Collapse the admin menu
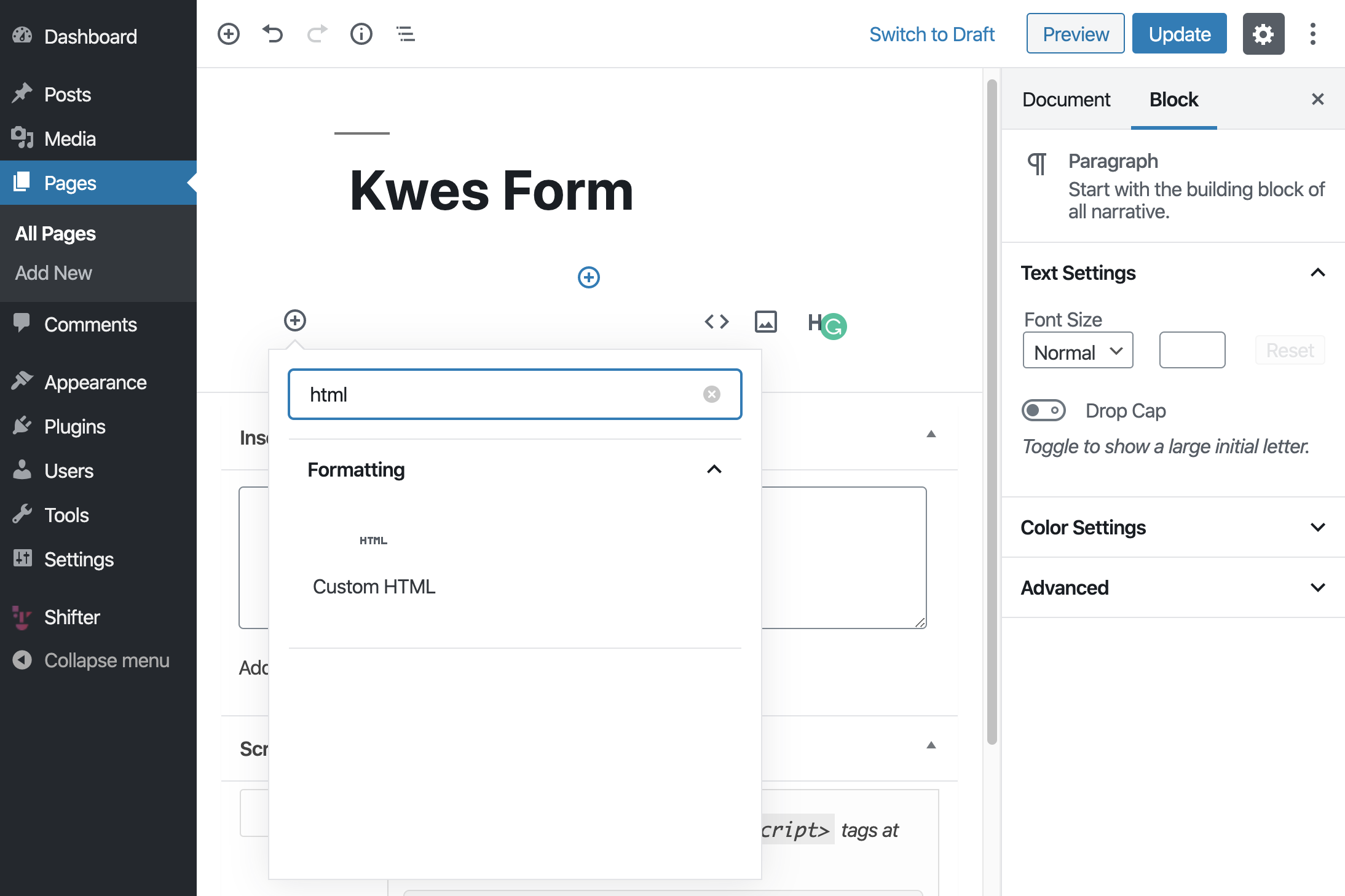1345x896 pixels. [x=98, y=660]
